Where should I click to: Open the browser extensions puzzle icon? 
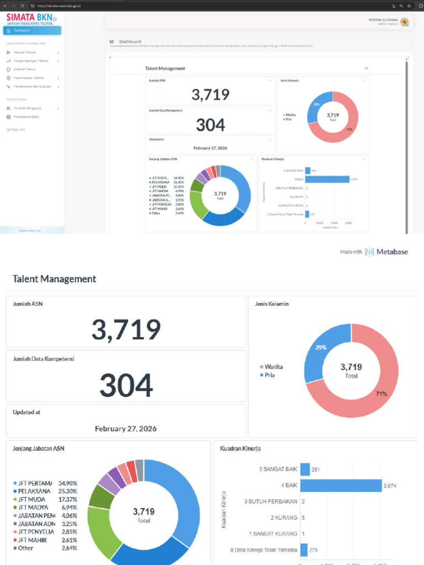coord(420,6)
